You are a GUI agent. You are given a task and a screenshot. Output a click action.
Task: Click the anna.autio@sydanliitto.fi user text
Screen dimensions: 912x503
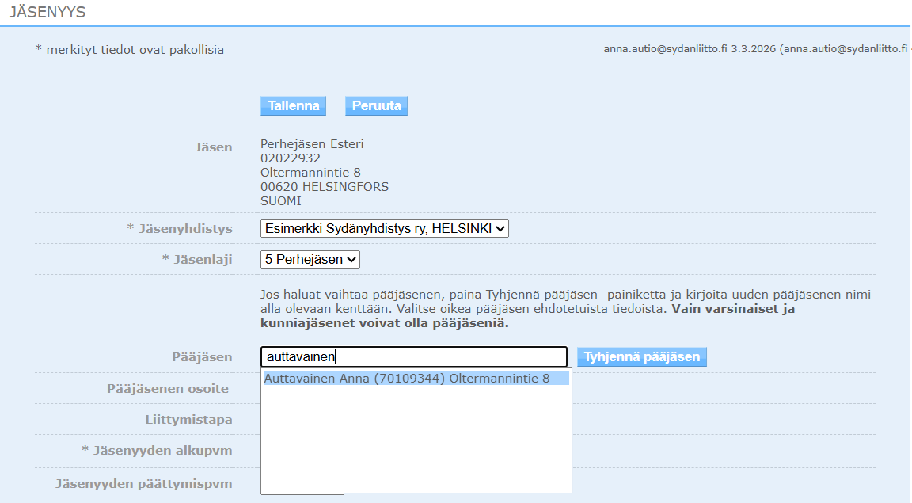[665, 49]
